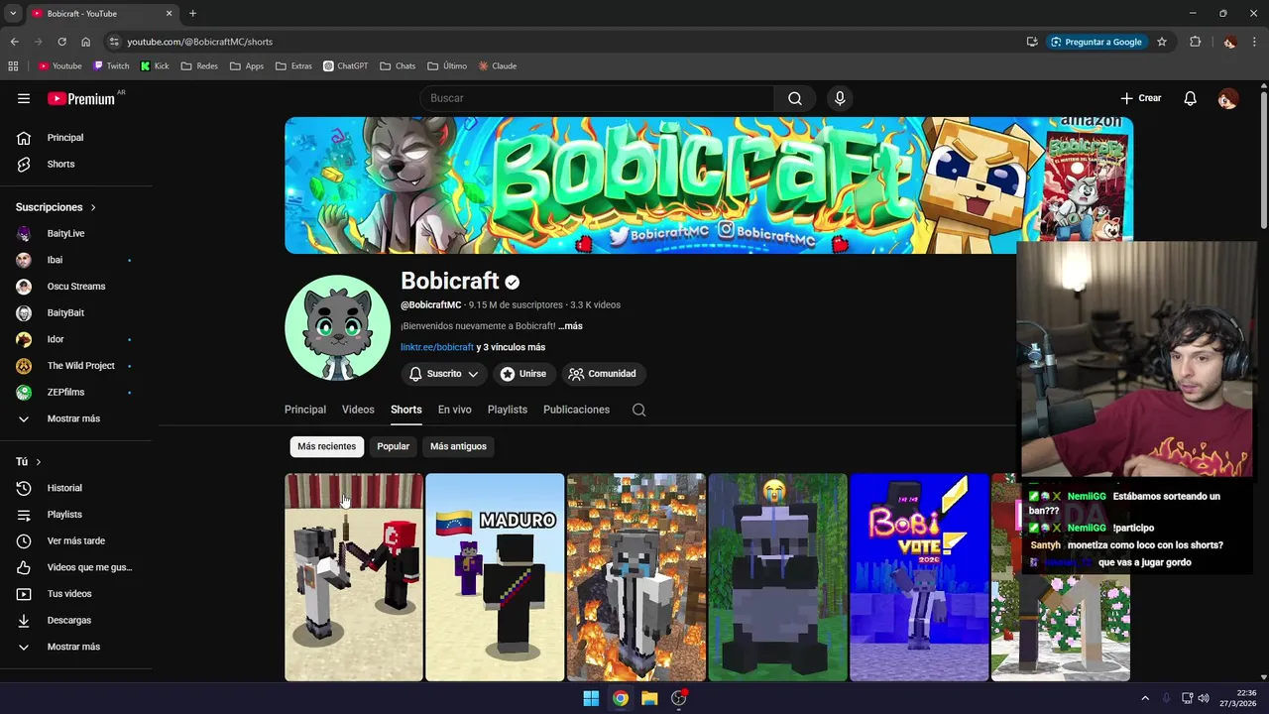Open YouTube notifications bell
This screenshot has height=714, width=1269.
coord(1190,98)
